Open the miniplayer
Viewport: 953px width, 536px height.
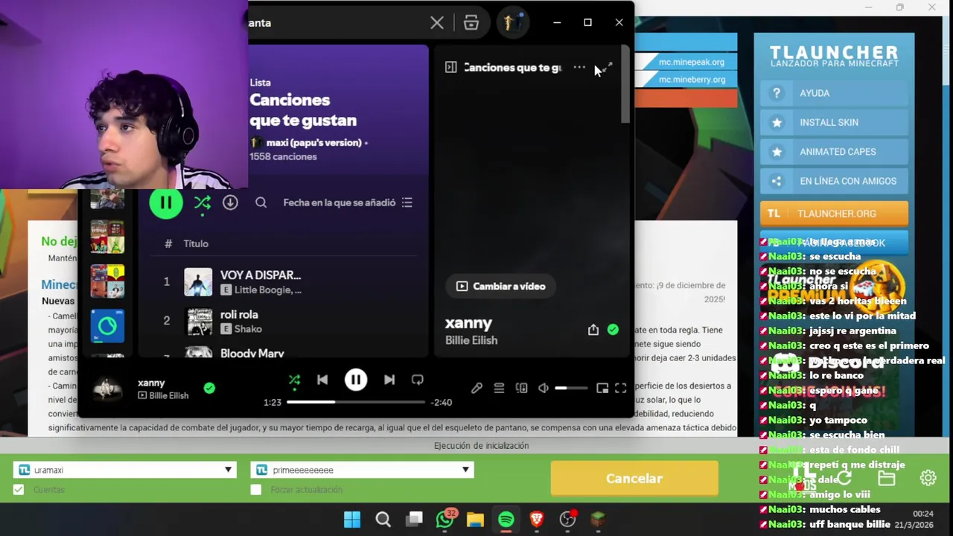coord(602,388)
